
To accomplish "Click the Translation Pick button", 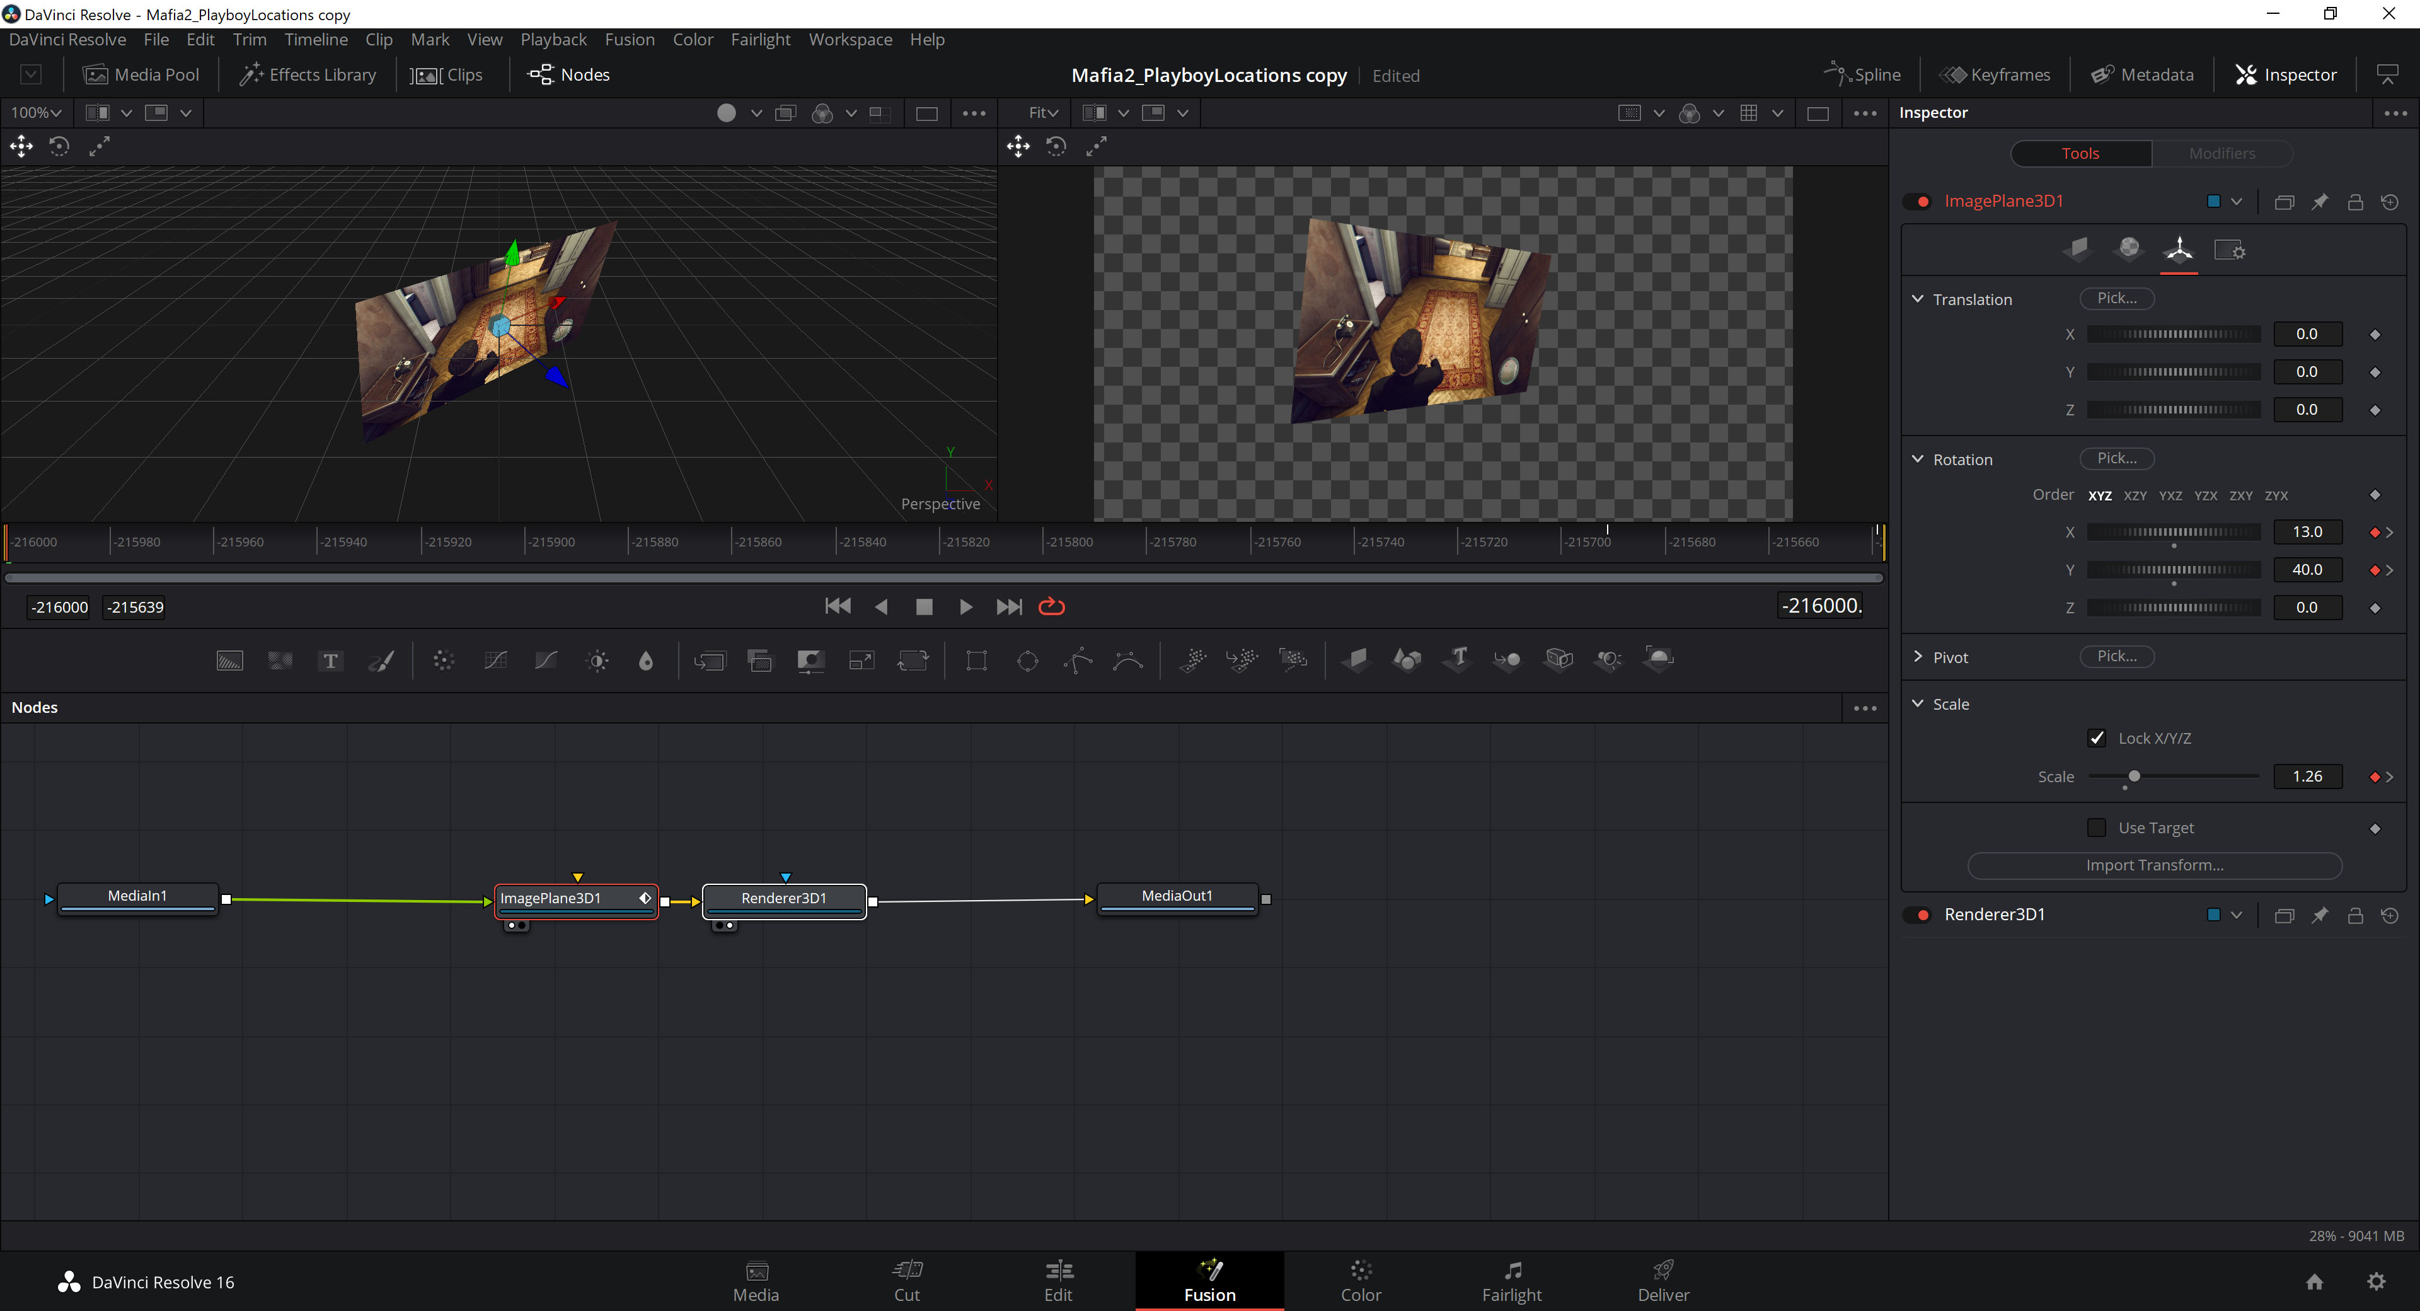I will tap(2117, 298).
